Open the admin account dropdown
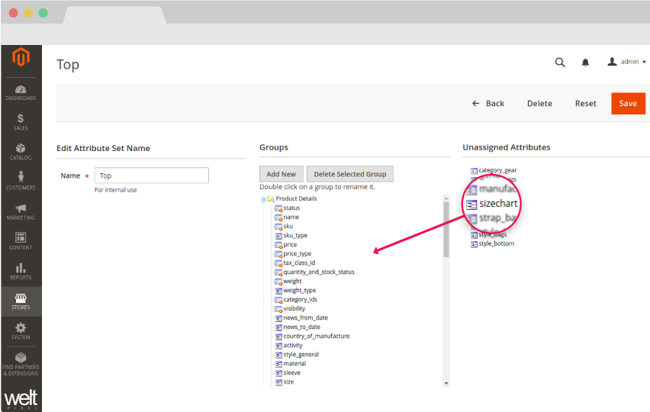The width and height of the screenshot is (650, 412). click(x=627, y=62)
